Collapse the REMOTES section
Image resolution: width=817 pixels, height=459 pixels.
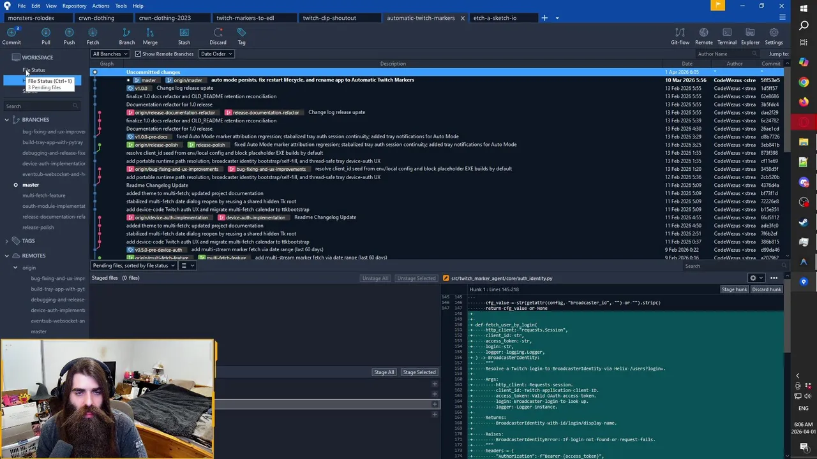(x=7, y=256)
